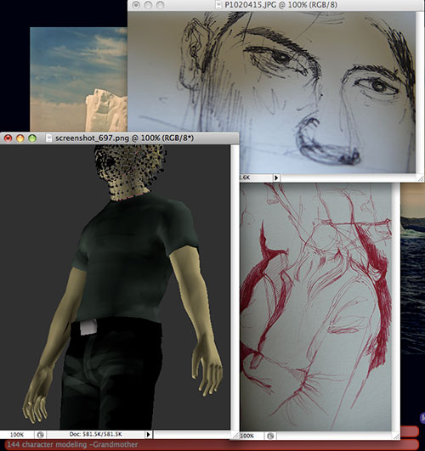The image size is (425, 451).
Task: Click the vertical scrollbar of red sketch window
Action: coord(396,307)
